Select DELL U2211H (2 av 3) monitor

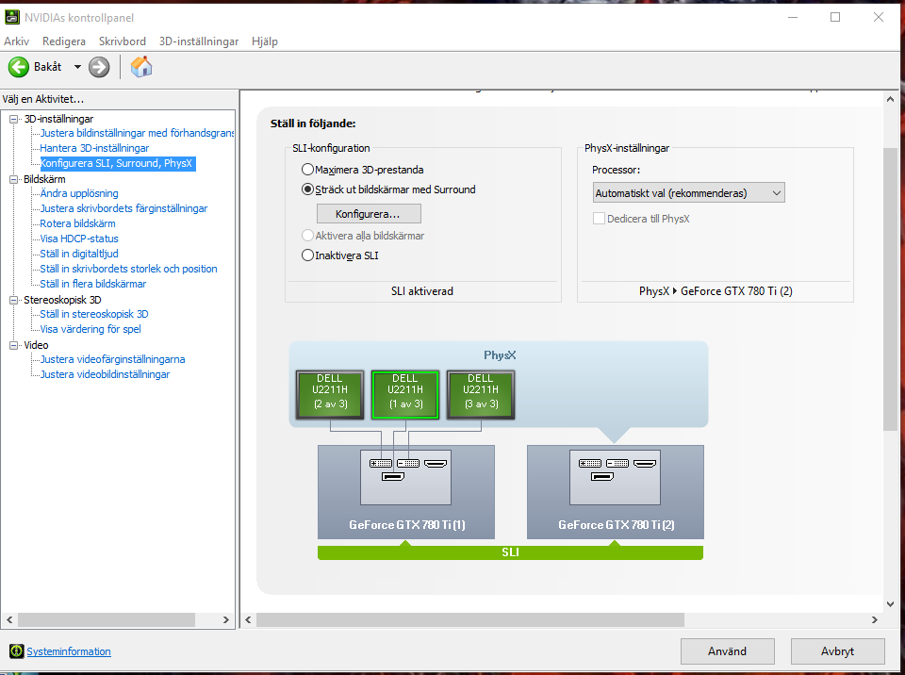coord(330,394)
